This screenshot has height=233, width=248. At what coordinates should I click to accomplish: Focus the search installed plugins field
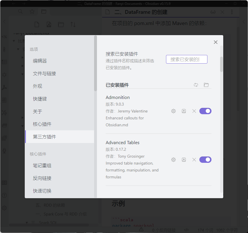click(x=186, y=59)
